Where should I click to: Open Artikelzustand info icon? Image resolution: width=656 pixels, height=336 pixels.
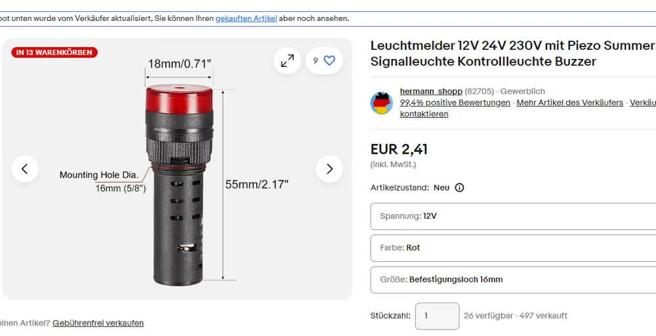[x=459, y=187]
